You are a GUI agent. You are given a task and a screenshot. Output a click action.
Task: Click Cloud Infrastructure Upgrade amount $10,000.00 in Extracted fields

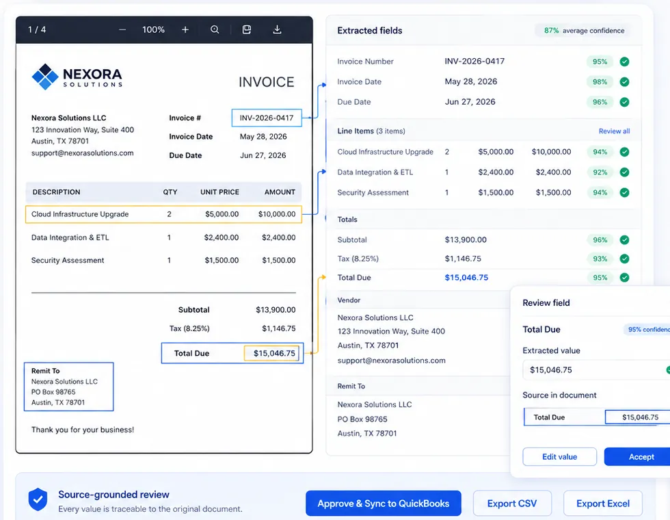(x=551, y=152)
